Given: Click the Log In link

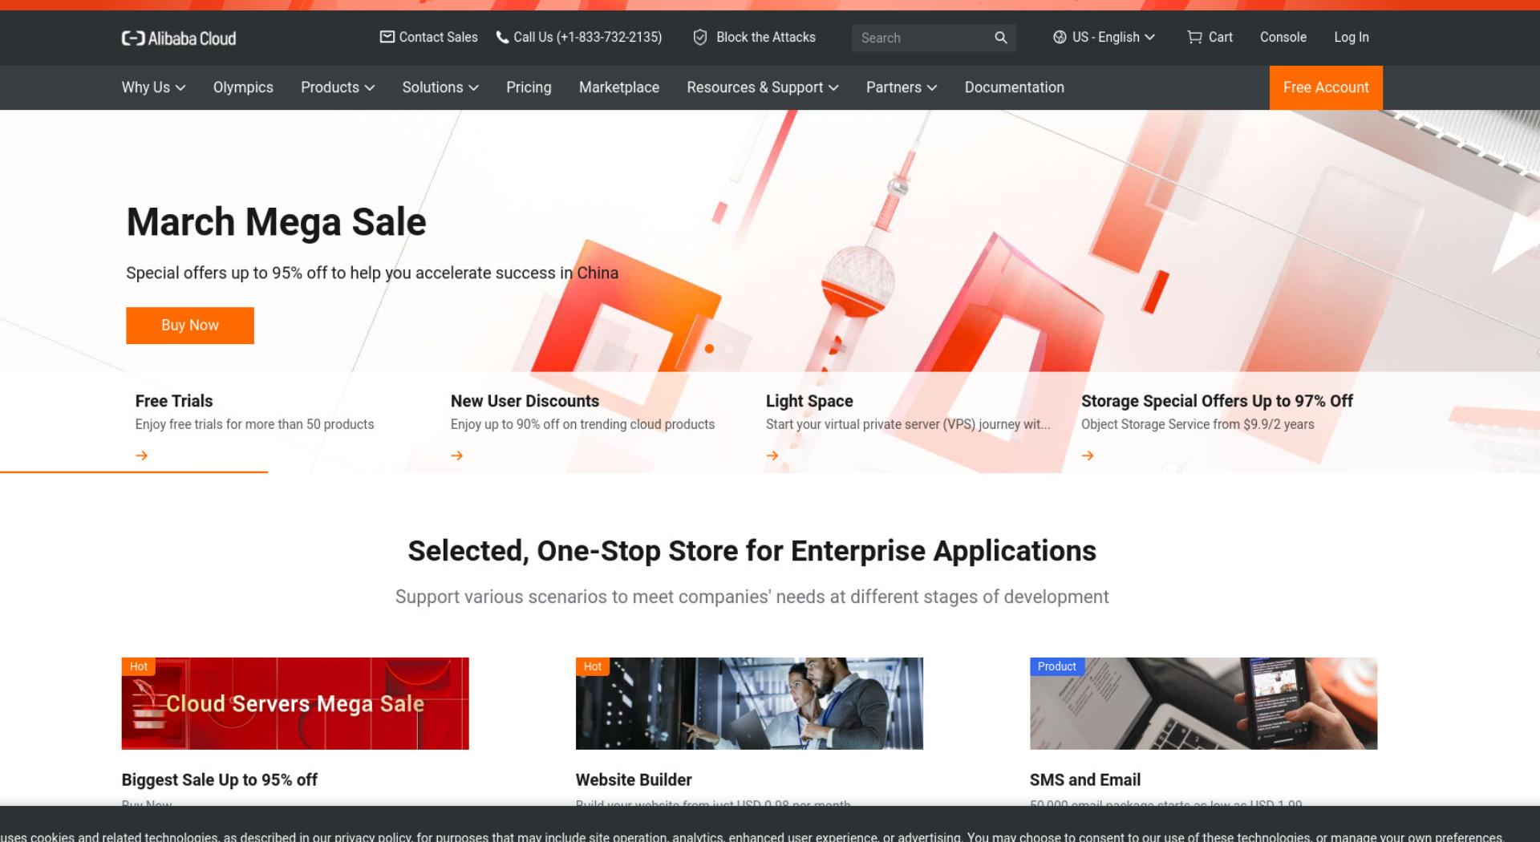Looking at the screenshot, I should (x=1352, y=37).
